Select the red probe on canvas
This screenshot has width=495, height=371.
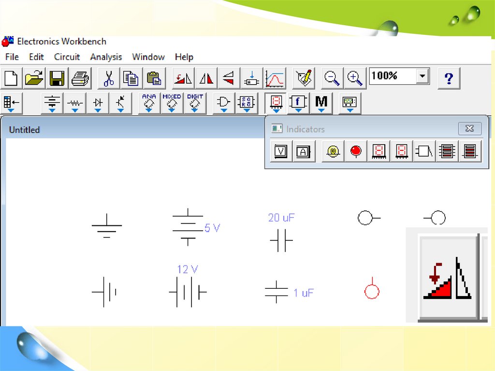pyautogui.click(x=372, y=288)
